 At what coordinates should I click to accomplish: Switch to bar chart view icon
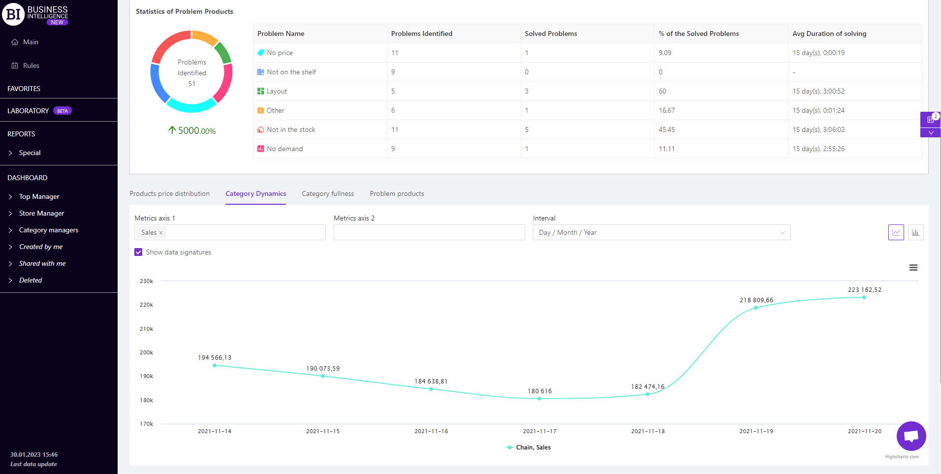coord(915,232)
